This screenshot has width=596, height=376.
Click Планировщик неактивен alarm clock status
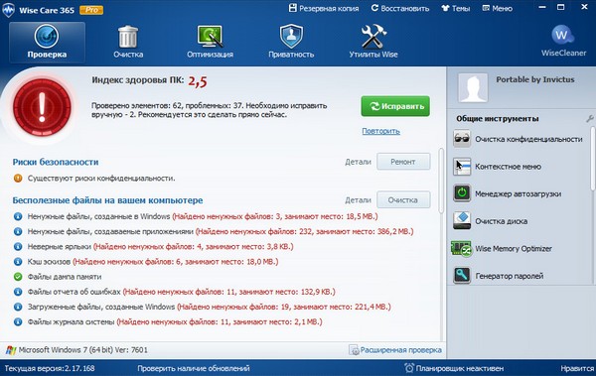(454, 368)
